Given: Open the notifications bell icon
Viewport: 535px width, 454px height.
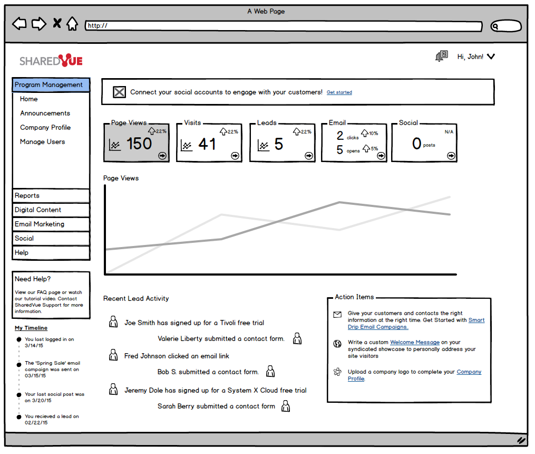Looking at the screenshot, I should [x=442, y=56].
